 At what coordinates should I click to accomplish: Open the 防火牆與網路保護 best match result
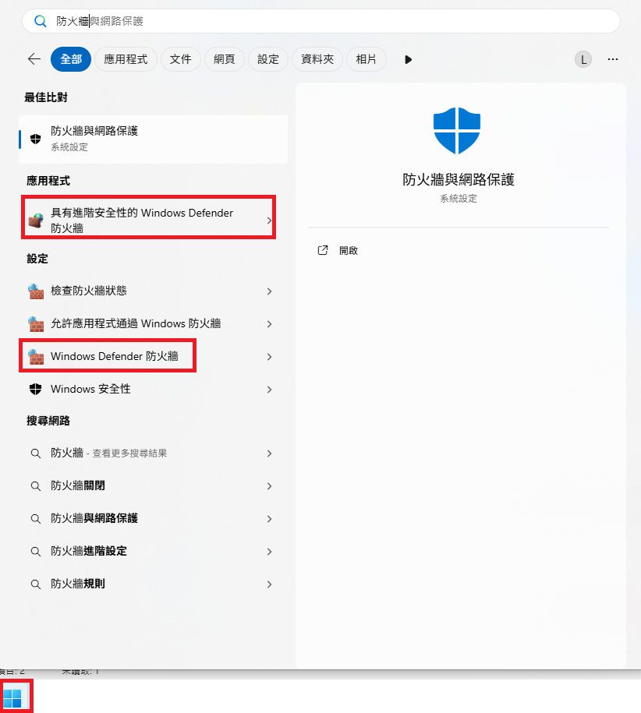tap(153, 139)
